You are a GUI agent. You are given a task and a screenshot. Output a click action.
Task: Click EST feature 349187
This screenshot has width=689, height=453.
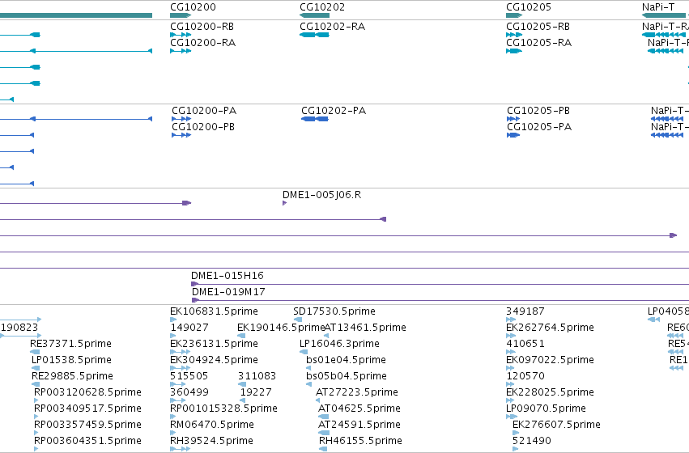525,311
